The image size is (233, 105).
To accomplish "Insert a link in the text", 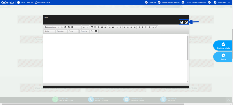I will [84, 27].
